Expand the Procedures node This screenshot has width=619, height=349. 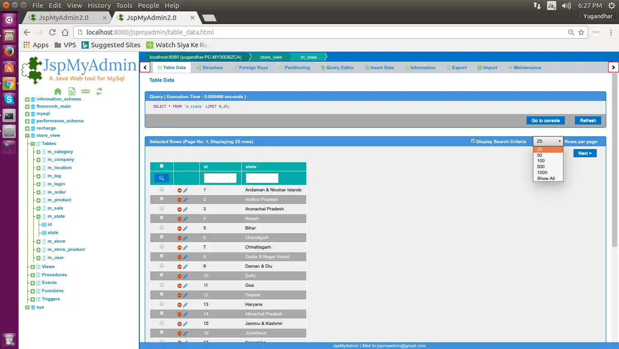pyautogui.click(x=33, y=275)
